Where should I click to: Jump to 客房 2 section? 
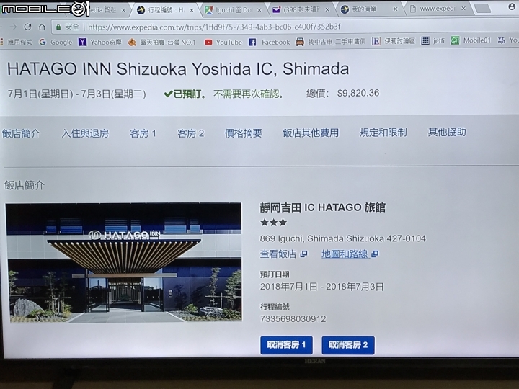pos(190,133)
